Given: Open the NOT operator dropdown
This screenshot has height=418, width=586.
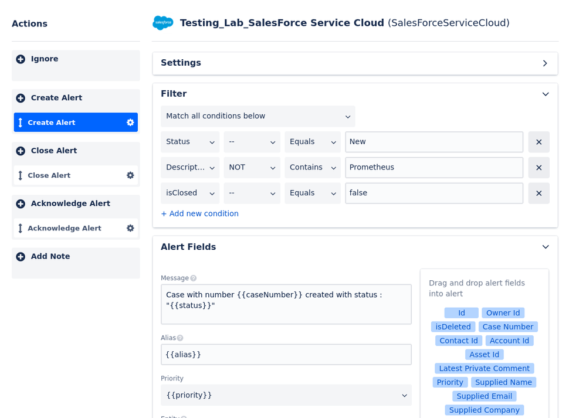Looking at the screenshot, I should coord(252,167).
